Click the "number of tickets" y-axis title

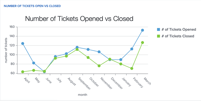[6, 50]
